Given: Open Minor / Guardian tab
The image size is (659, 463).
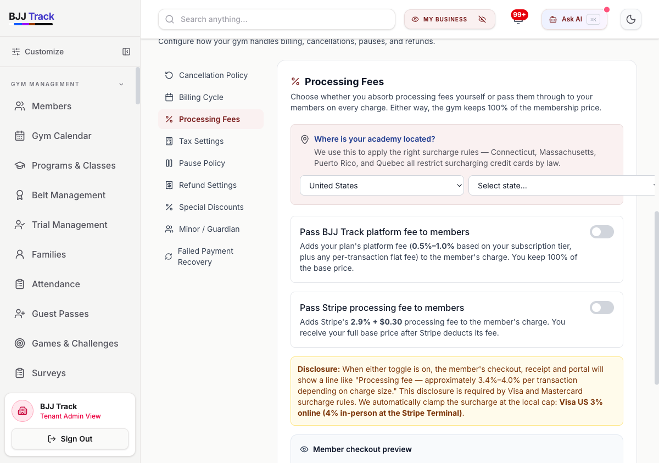Looking at the screenshot, I should point(211,229).
